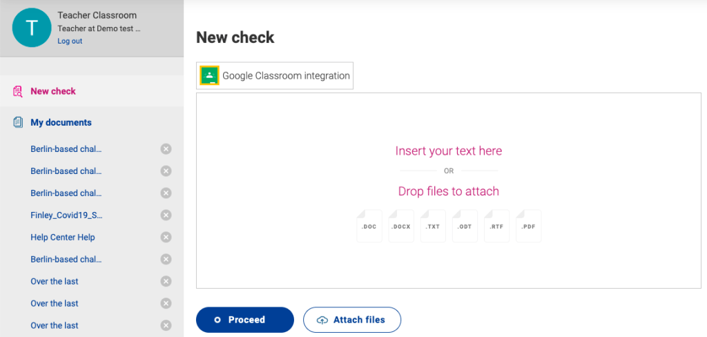
Task: Select the .DOCX file type icon
Action: pyautogui.click(x=401, y=226)
